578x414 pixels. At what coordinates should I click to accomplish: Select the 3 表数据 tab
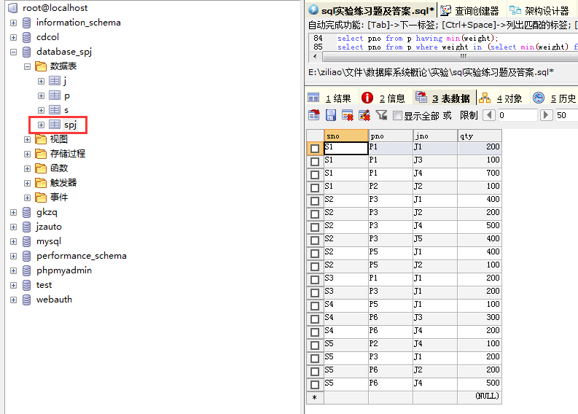pos(444,98)
